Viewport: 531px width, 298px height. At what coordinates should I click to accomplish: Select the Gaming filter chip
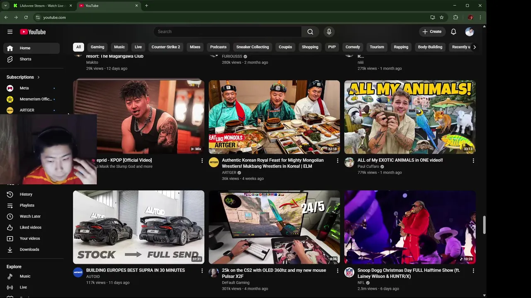[97, 47]
